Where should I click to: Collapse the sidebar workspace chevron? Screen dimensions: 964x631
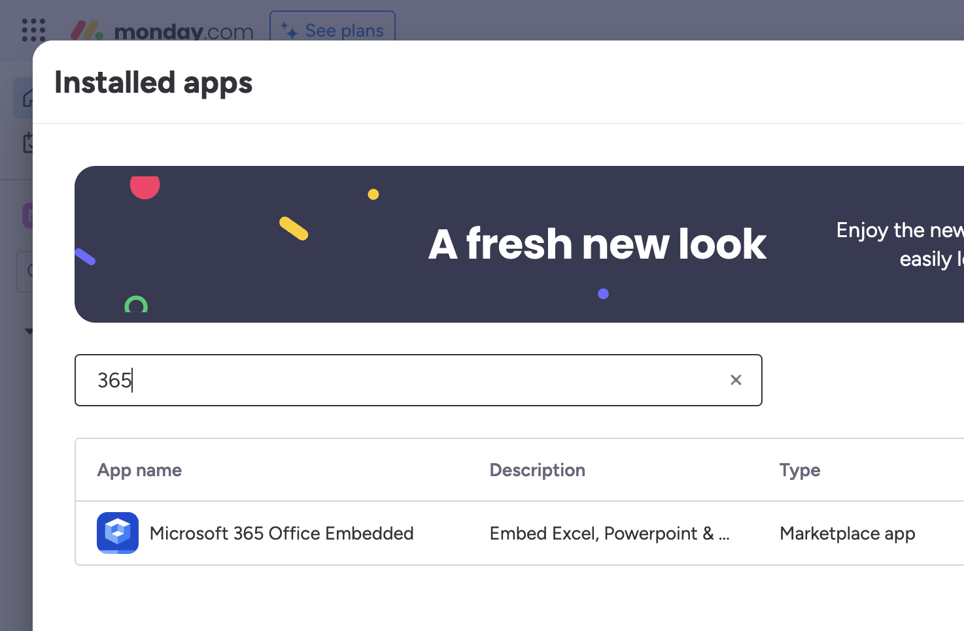coord(29,331)
